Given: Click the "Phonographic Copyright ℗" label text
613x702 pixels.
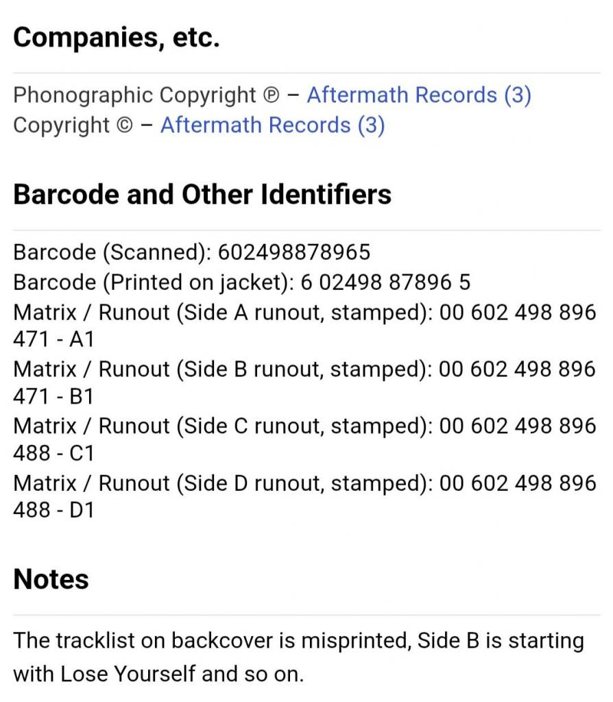Looking at the screenshot, I should pos(146,95).
